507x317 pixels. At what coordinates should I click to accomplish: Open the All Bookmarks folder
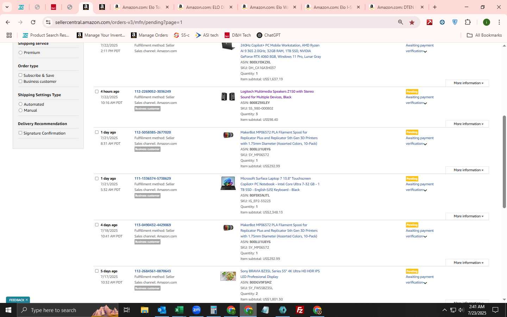484,35
